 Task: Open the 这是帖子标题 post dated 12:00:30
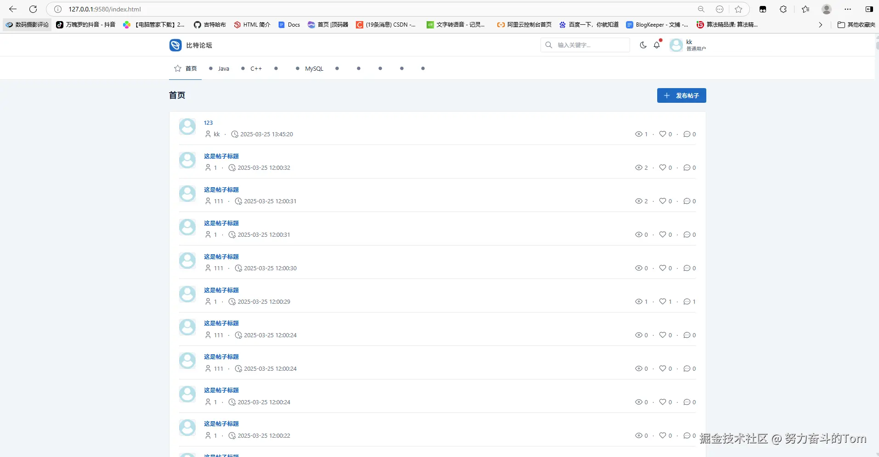[221, 256]
